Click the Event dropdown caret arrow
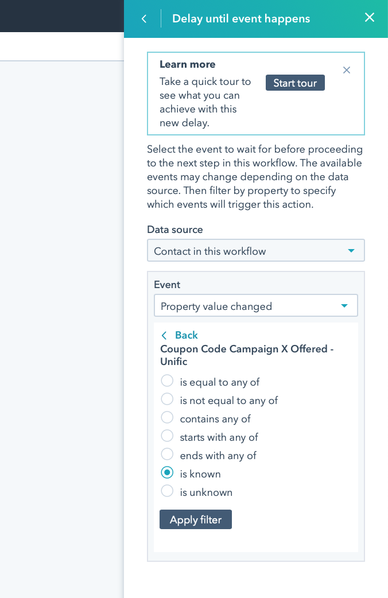388x598 pixels. point(344,306)
